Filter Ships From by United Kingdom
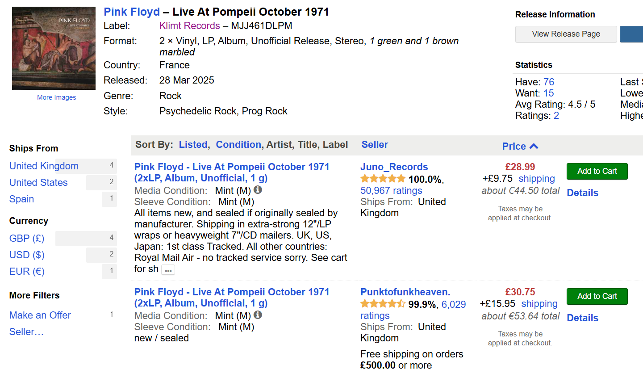643x382 pixels. [44, 166]
